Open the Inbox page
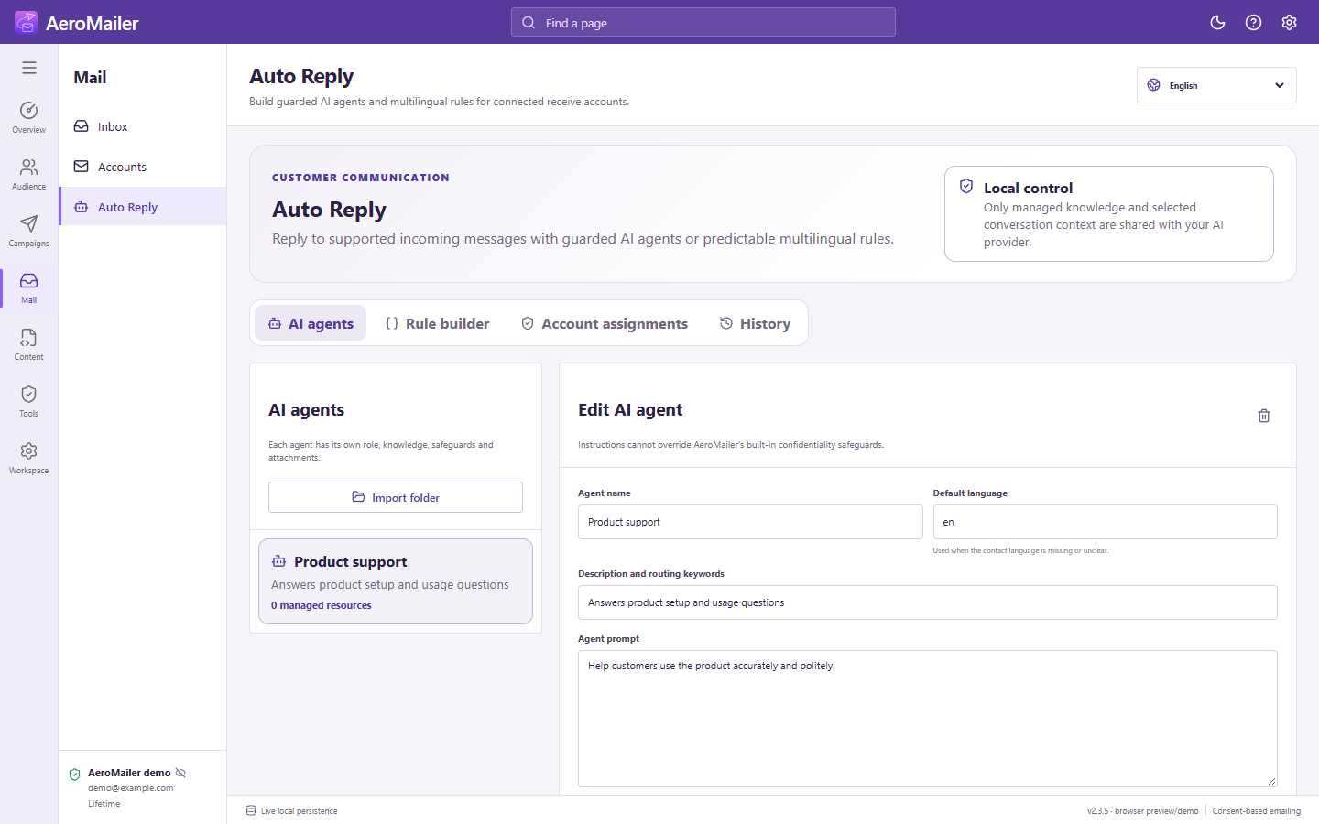This screenshot has height=824, width=1319. coord(143,126)
